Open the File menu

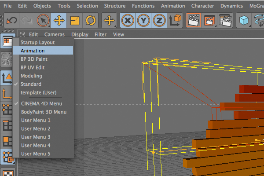coord(7,6)
